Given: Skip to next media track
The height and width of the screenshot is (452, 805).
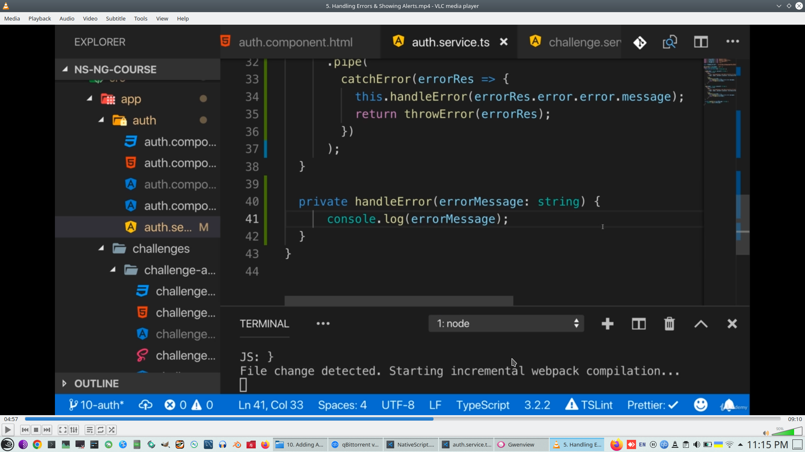Looking at the screenshot, I should [47, 430].
